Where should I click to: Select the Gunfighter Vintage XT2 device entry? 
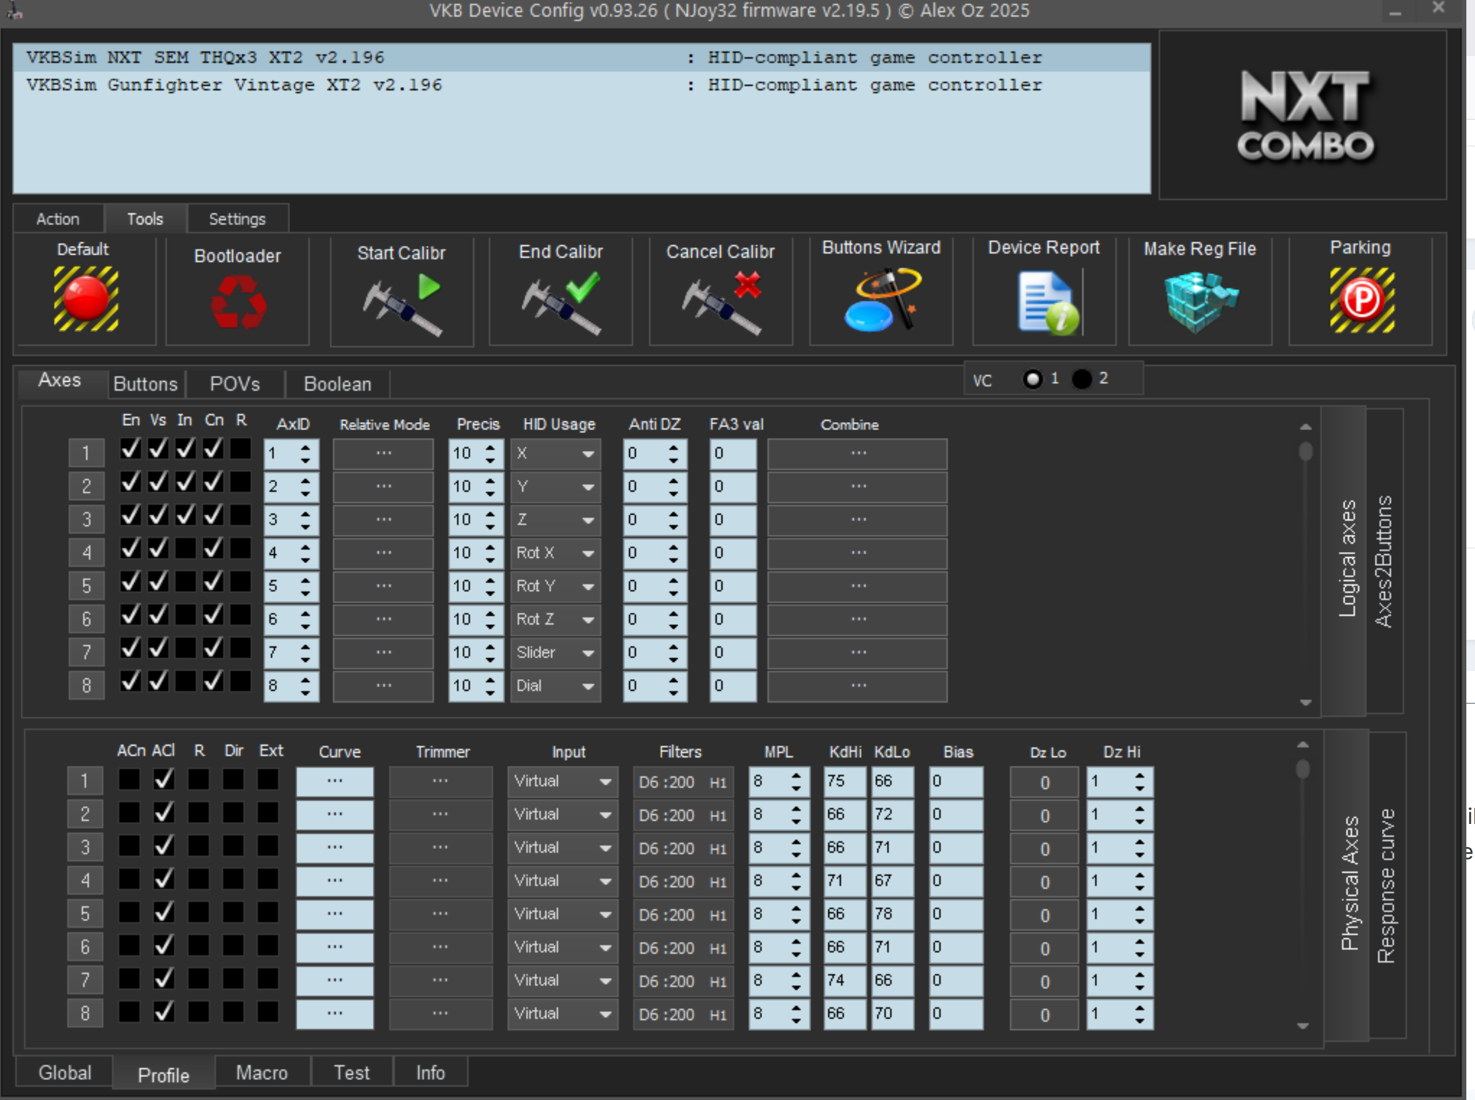pos(234,85)
